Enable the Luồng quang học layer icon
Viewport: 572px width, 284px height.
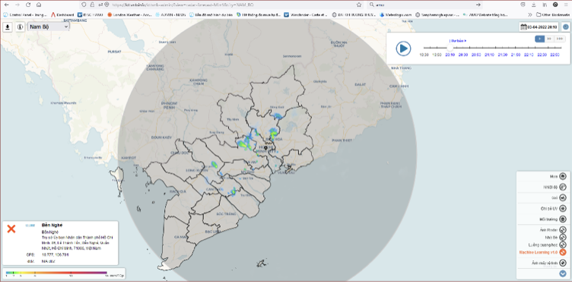point(563,245)
